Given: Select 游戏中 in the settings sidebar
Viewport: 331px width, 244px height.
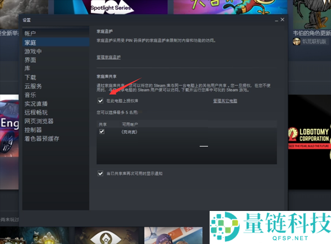Looking at the screenshot, I should coord(33,51).
